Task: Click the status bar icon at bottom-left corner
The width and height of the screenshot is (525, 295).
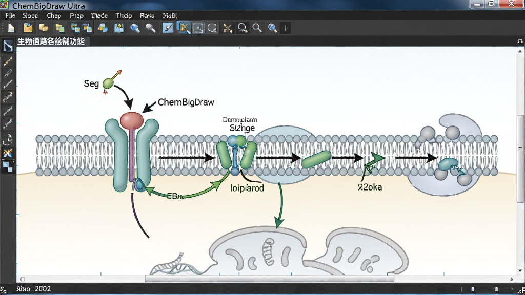Action: [x=3, y=289]
